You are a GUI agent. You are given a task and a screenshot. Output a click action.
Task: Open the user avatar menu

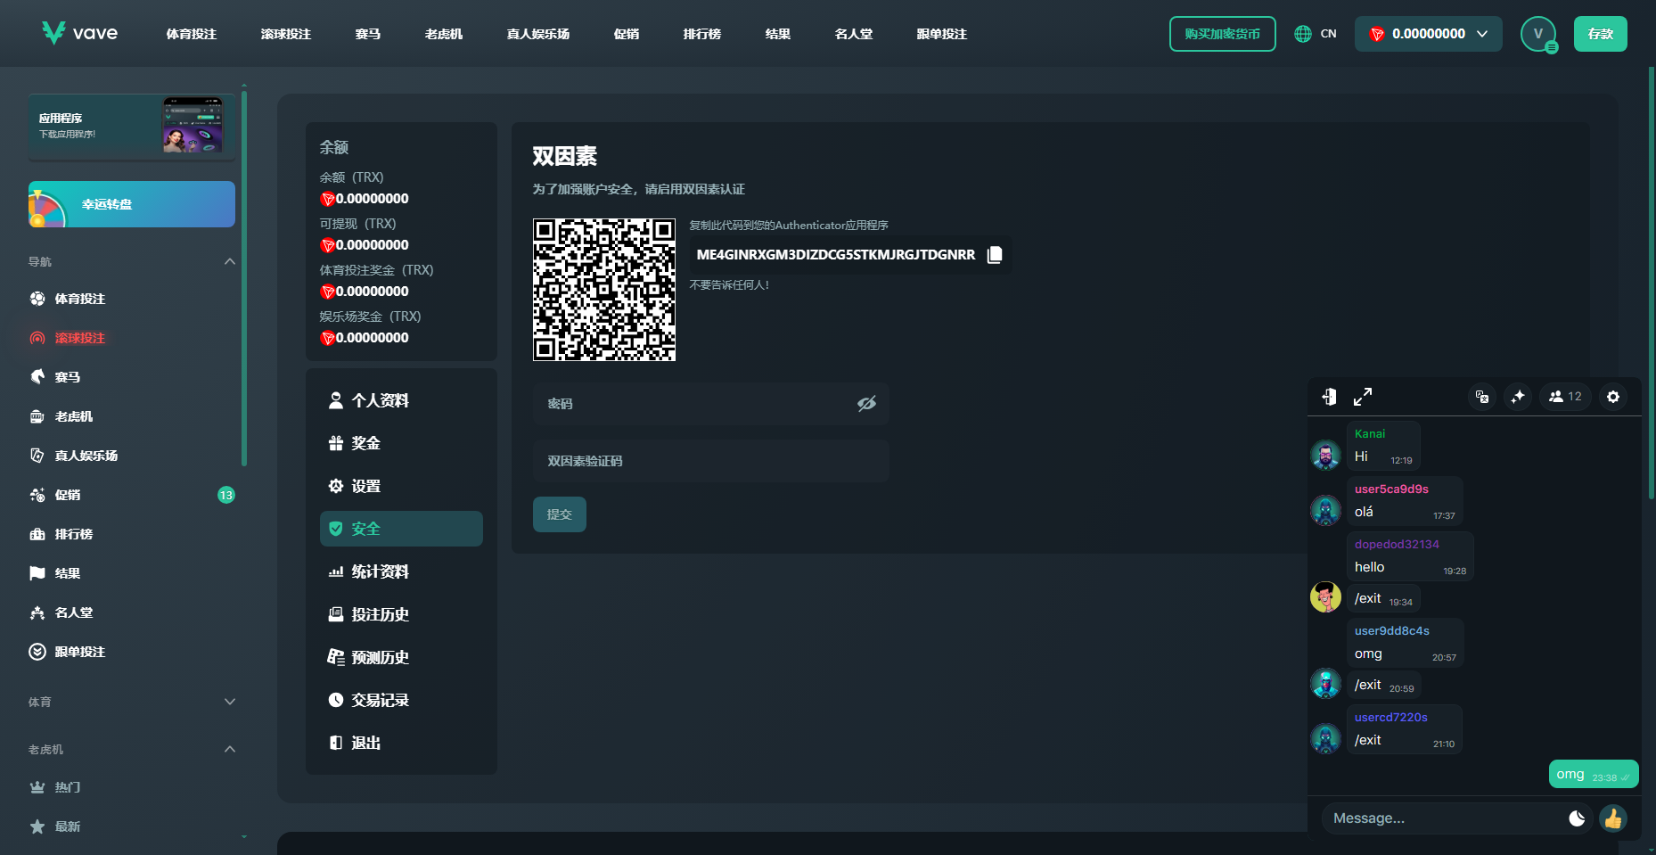pyautogui.click(x=1538, y=34)
